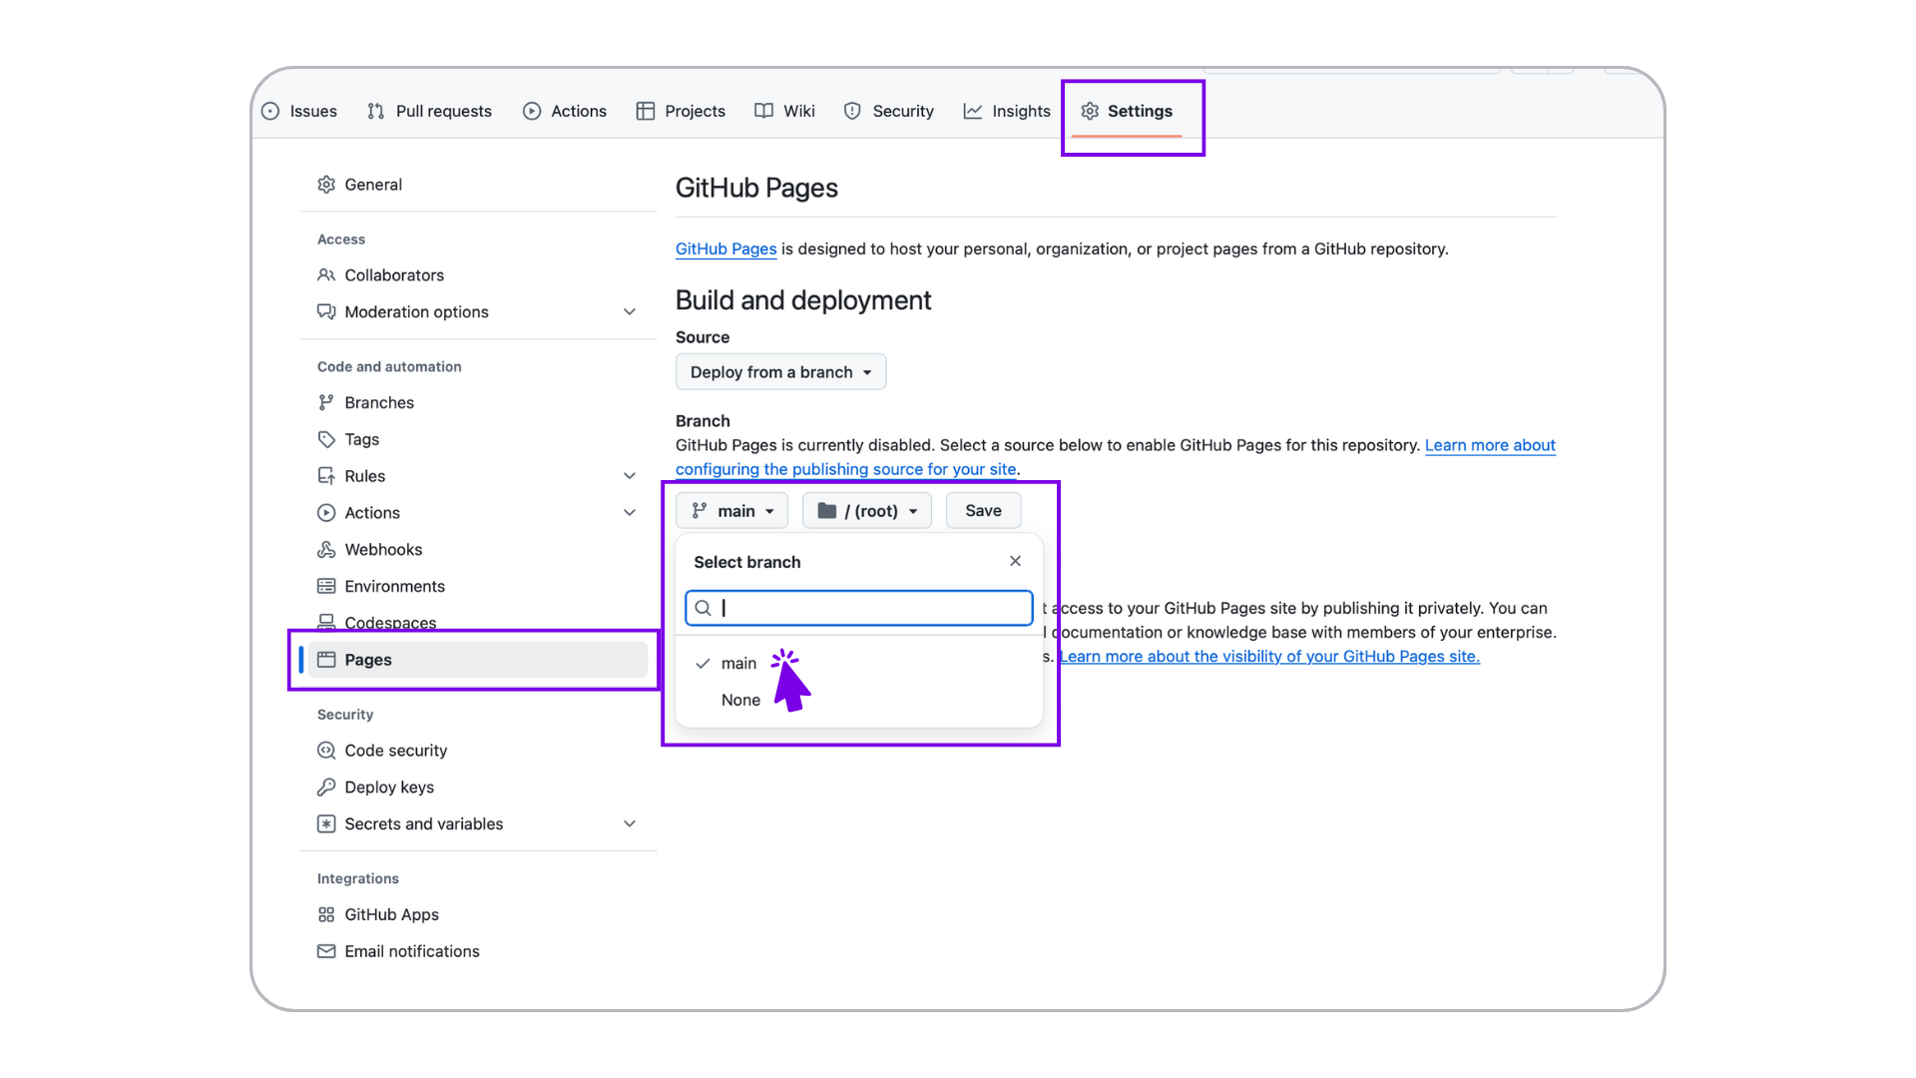Click the Email notifications envelope icon
1916x1078 pixels.
(x=326, y=952)
